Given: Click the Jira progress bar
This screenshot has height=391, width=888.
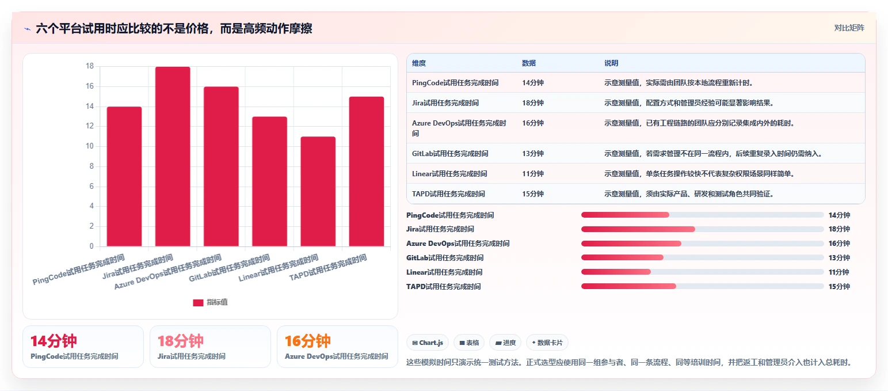Looking at the screenshot, I should pyautogui.click(x=703, y=229).
